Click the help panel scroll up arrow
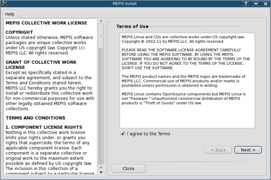This screenshot has width=271, height=180. (101, 21)
